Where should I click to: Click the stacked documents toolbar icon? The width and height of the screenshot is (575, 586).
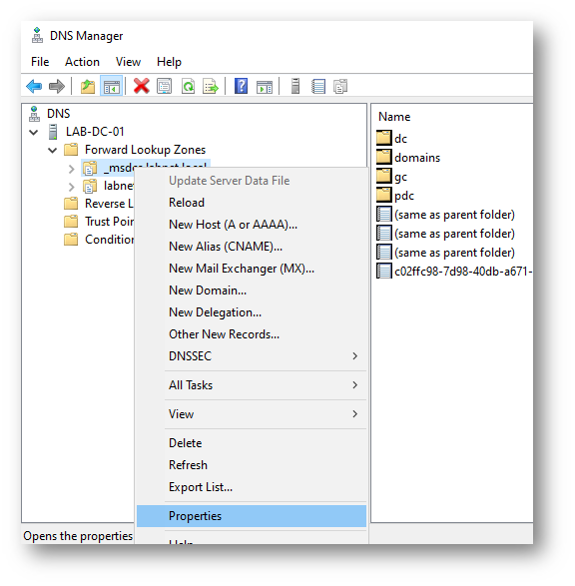340,86
